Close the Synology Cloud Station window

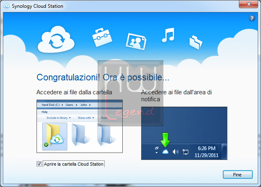pyautogui.click(x=249, y=4)
